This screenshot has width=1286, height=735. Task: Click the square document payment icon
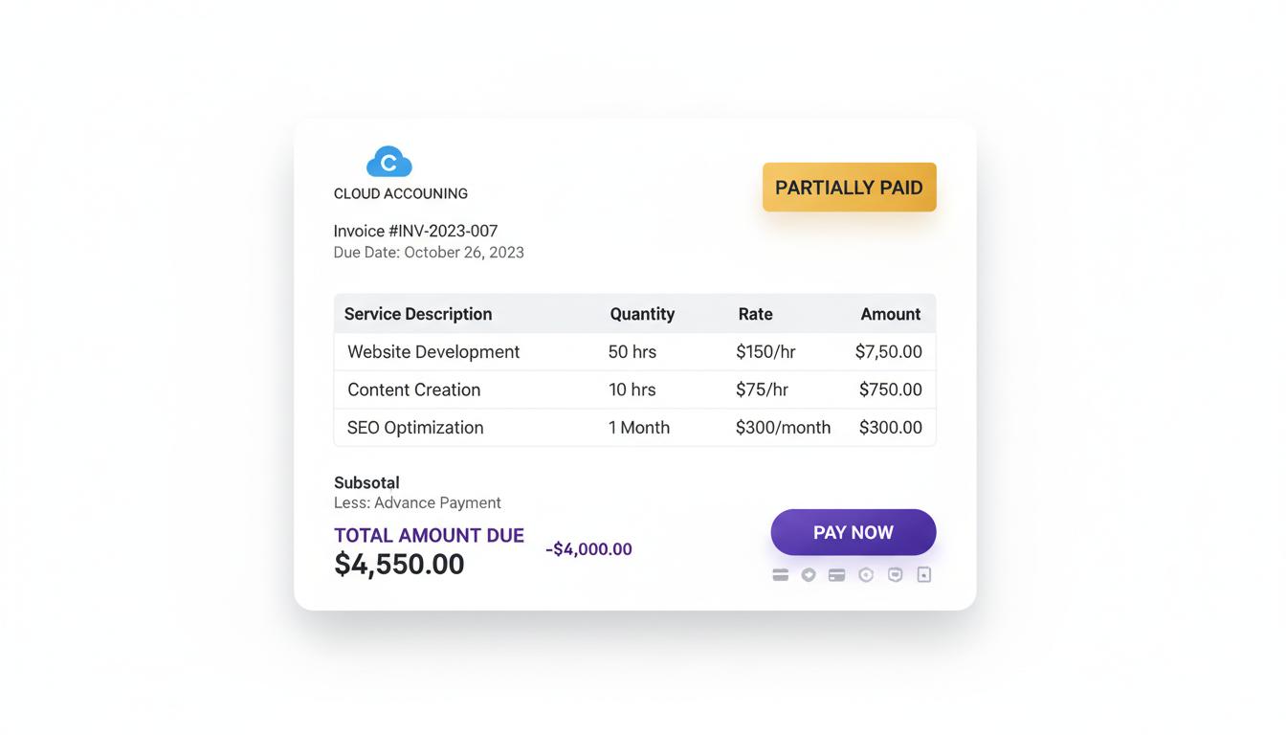pyautogui.click(x=923, y=575)
